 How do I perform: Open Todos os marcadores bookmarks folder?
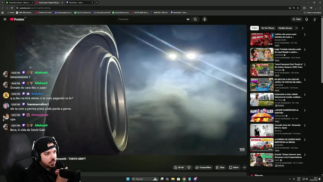coord(312,12)
